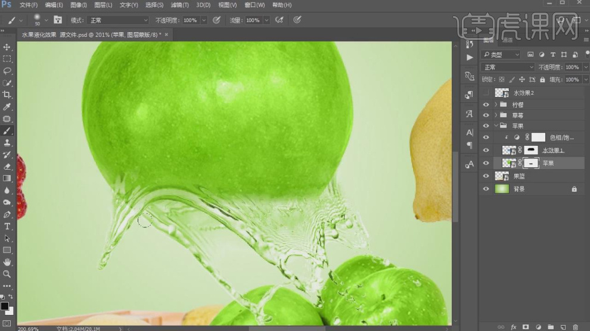Open the 滤镜(T) menu
This screenshot has width=590, height=331.
(179, 5)
